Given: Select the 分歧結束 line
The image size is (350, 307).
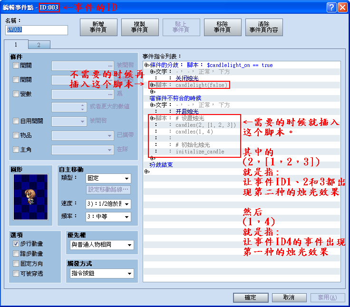Looking at the screenshot, I should (x=242, y=165).
